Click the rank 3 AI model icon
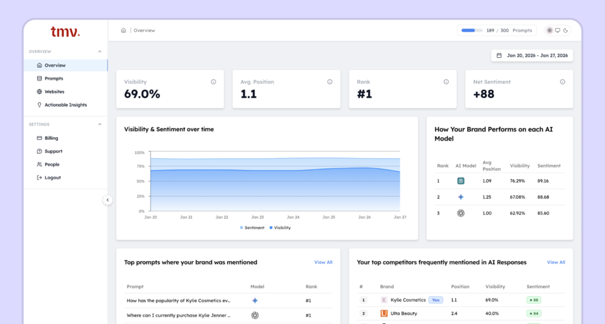Screen dimensions: 605x324 pyautogui.click(x=461, y=213)
